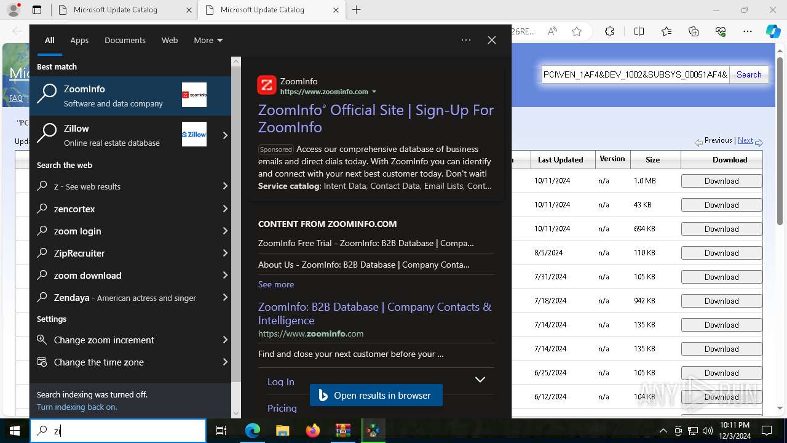Open Task View from taskbar

221,431
